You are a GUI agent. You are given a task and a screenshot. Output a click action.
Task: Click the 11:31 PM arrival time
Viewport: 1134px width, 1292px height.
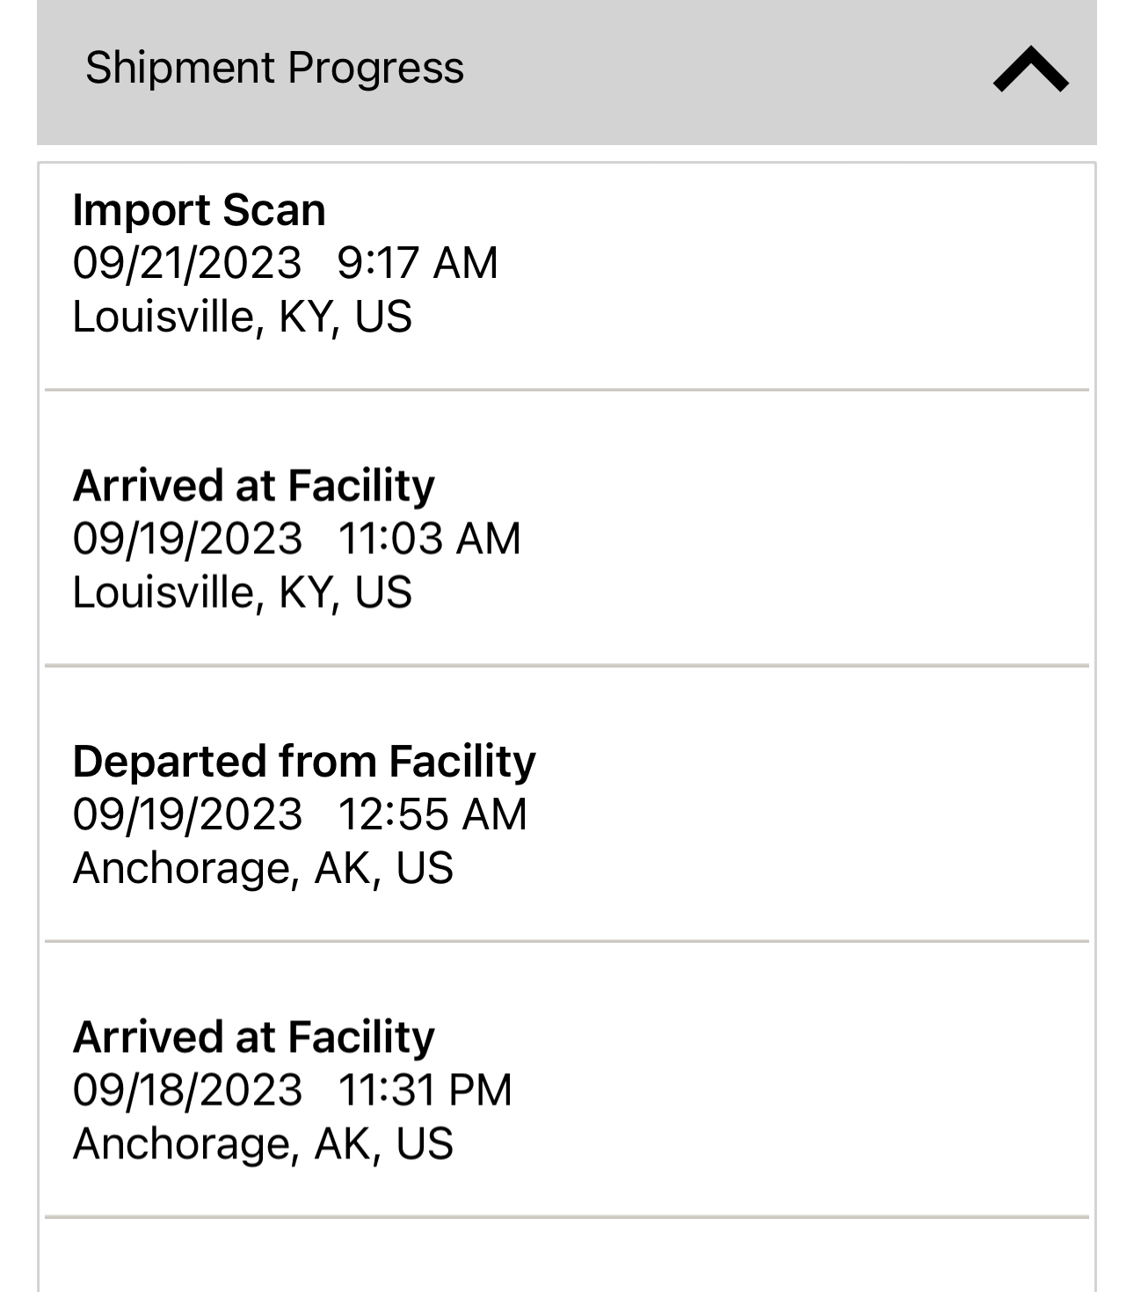coord(425,1090)
